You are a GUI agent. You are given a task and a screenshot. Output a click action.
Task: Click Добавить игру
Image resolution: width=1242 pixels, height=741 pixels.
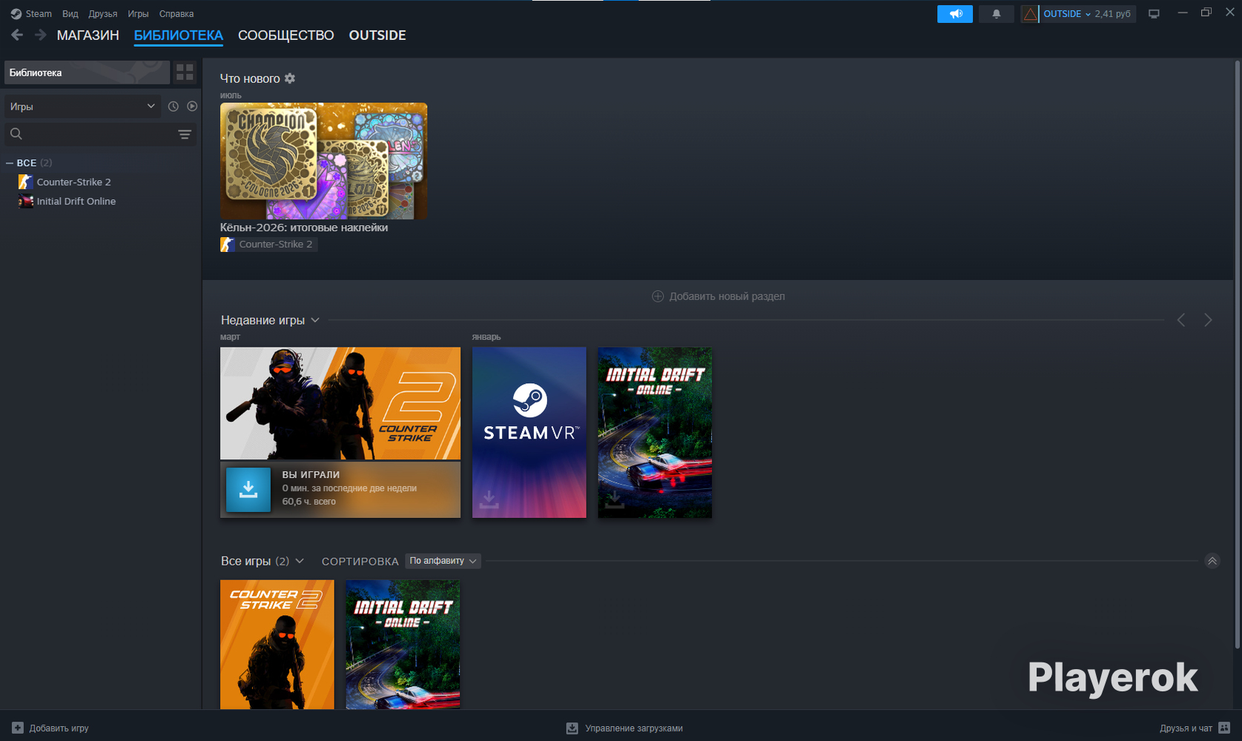(x=50, y=728)
